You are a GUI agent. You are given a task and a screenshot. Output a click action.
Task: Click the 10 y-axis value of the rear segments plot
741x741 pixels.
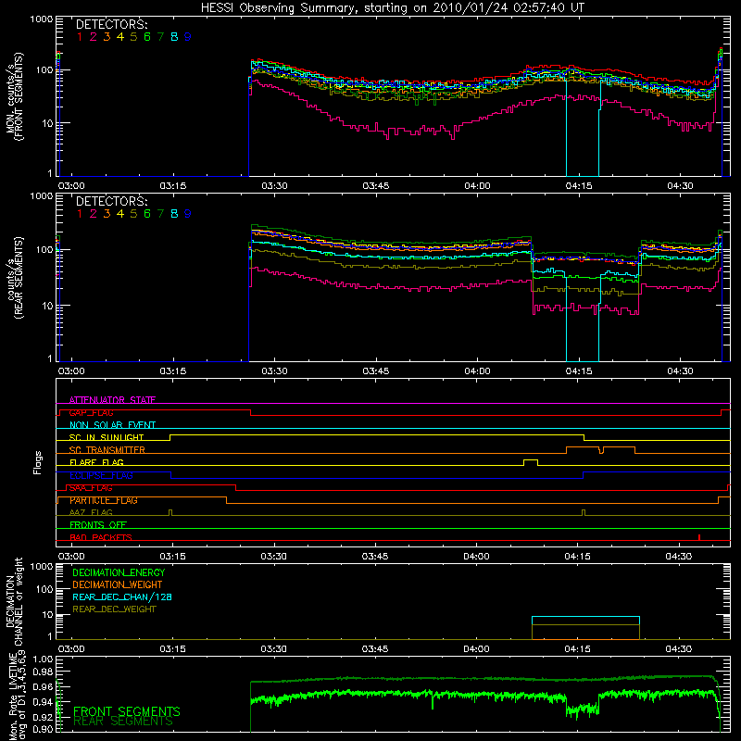click(x=47, y=306)
